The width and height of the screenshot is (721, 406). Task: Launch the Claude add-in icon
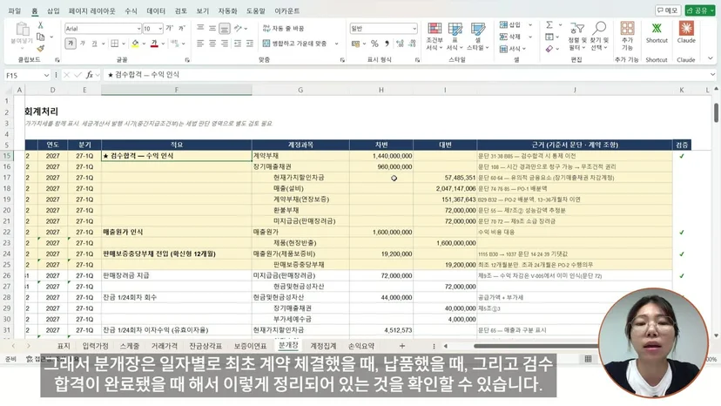pyautogui.click(x=686, y=32)
